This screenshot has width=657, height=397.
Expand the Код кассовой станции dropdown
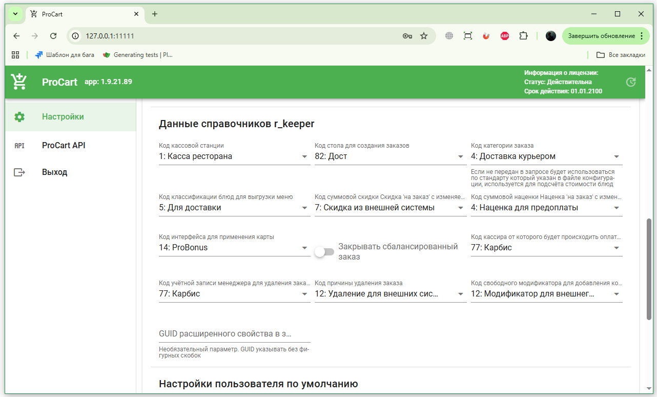[304, 157]
